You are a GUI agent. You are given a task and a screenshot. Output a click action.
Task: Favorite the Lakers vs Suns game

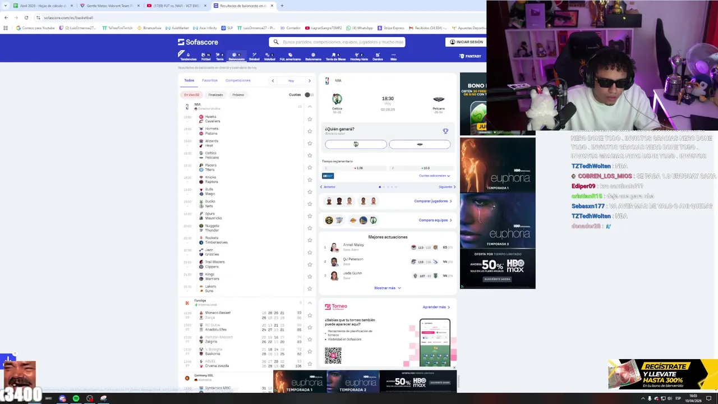point(310,288)
